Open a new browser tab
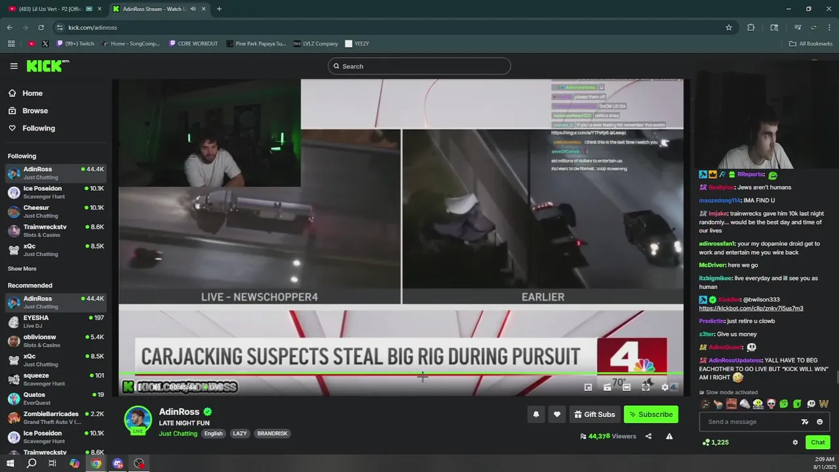839x472 pixels. (219, 9)
